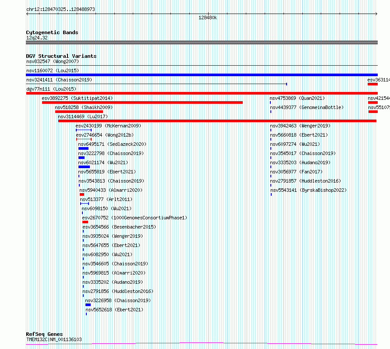Click the nsv832547 (Wong2007) variant label
Screen dimensions: 390x349
tap(53, 61)
